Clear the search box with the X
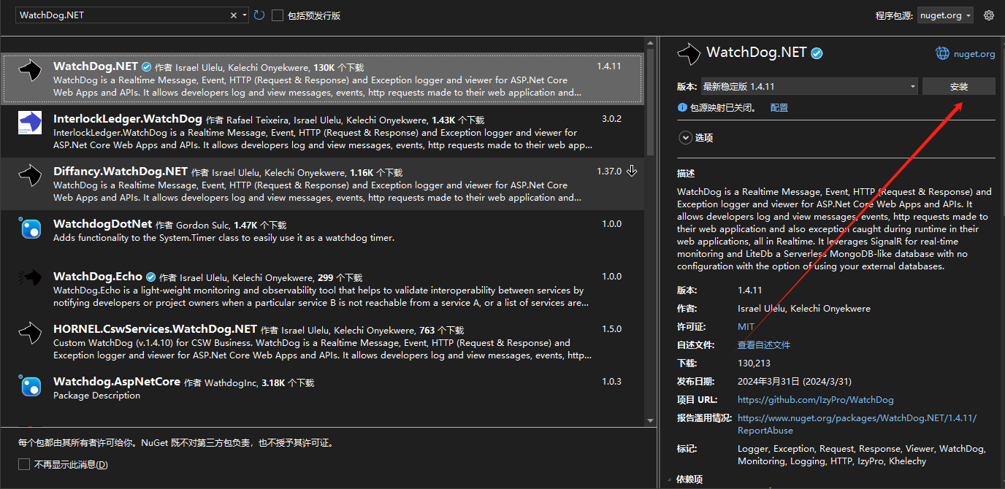 coord(233,15)
